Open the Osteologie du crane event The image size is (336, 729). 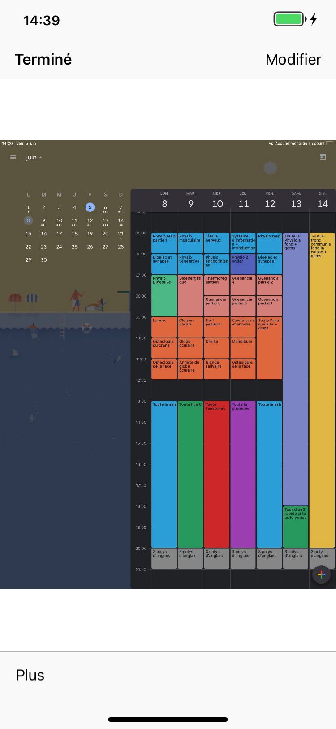pyautogui.click(x=164, y=348)
